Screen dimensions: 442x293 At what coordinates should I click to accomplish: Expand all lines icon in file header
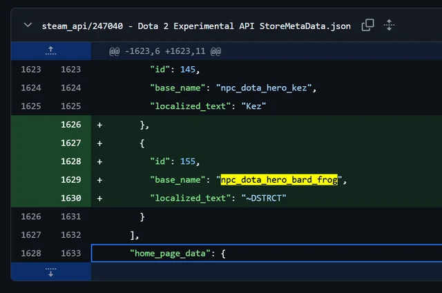(389, 25)
